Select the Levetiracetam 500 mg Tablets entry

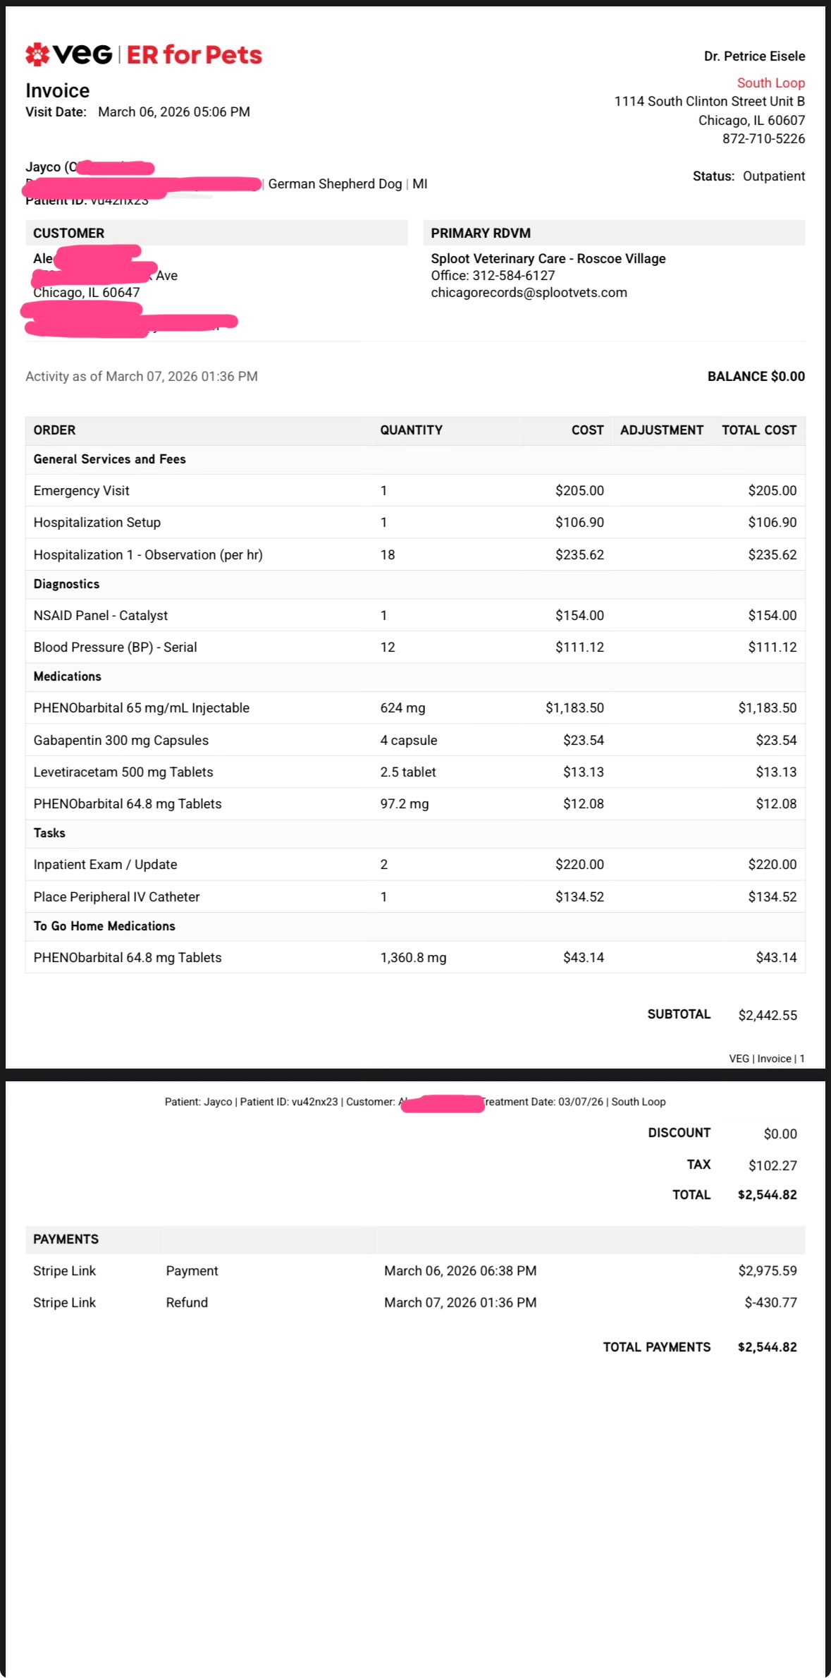click(123, 772)
